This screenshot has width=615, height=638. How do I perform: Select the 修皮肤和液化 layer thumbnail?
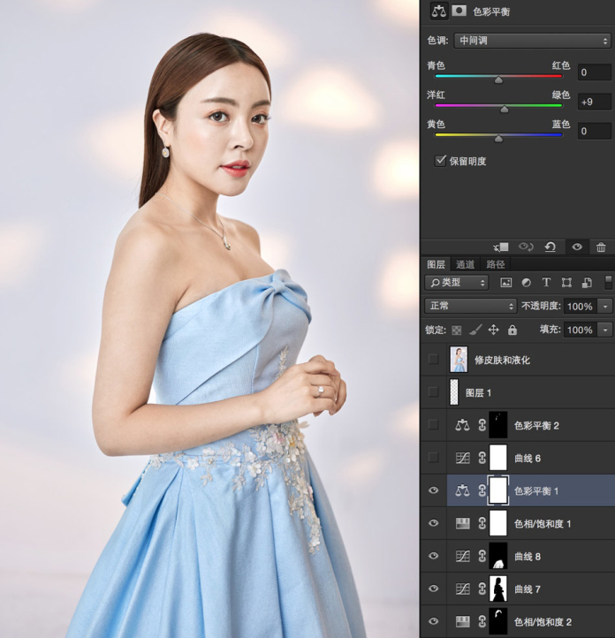pos(459,360)
